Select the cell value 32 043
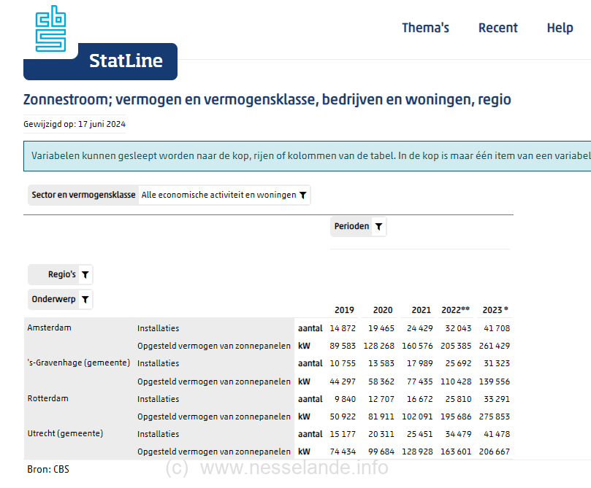 point(458,328)
